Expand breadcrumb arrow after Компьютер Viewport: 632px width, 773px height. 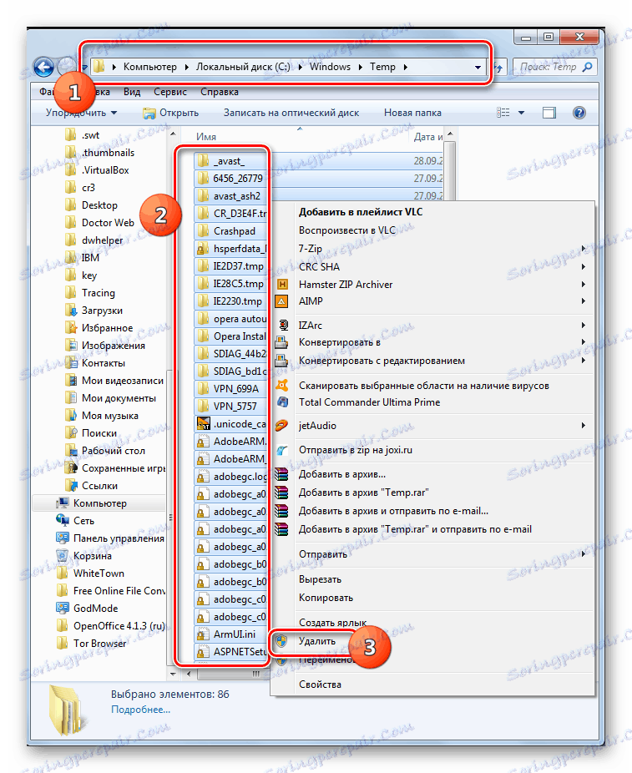coord(187,67)
